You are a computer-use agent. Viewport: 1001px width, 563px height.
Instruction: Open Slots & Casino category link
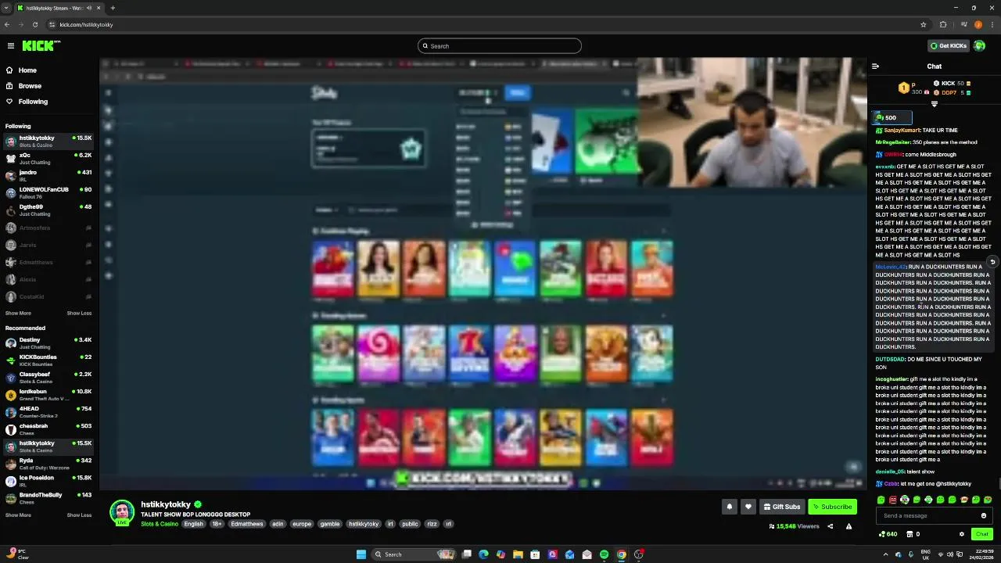(x=160, y=524)
